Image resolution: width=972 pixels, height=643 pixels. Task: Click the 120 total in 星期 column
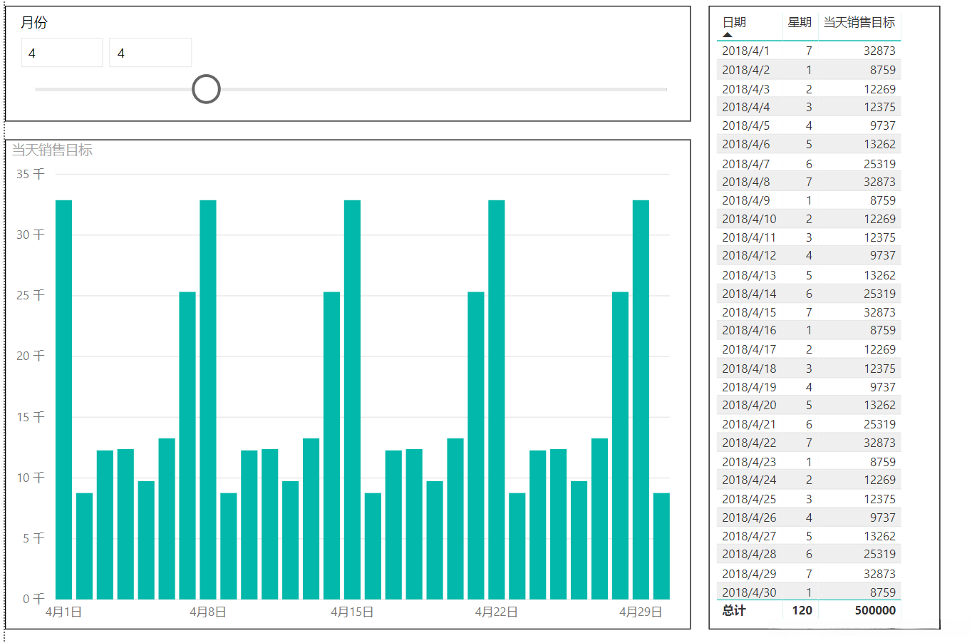tap(802, 610)
